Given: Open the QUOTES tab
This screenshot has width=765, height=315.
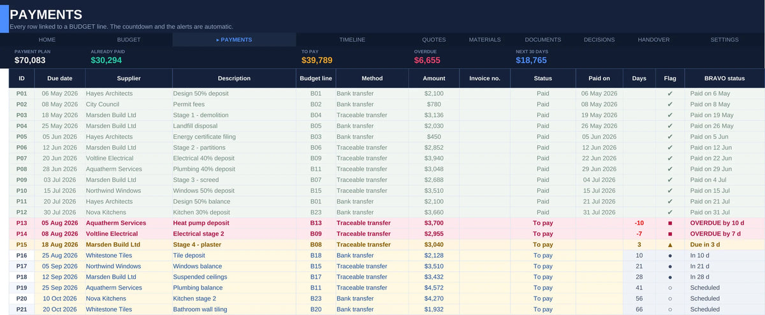Looking at the screenshot, I should pos(433,39).
